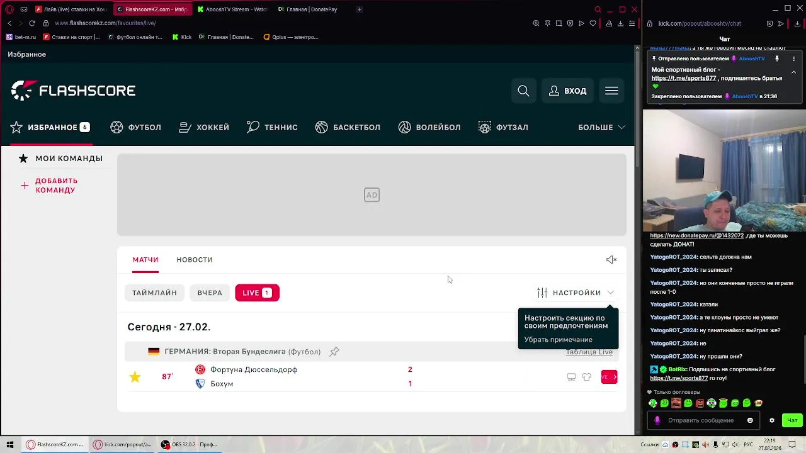
Task: Reload the Flashscore page
Action: click(31, 23)
